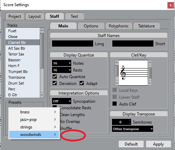Click key selector scroll down arrow
The image size is (175, 150).
150,83
